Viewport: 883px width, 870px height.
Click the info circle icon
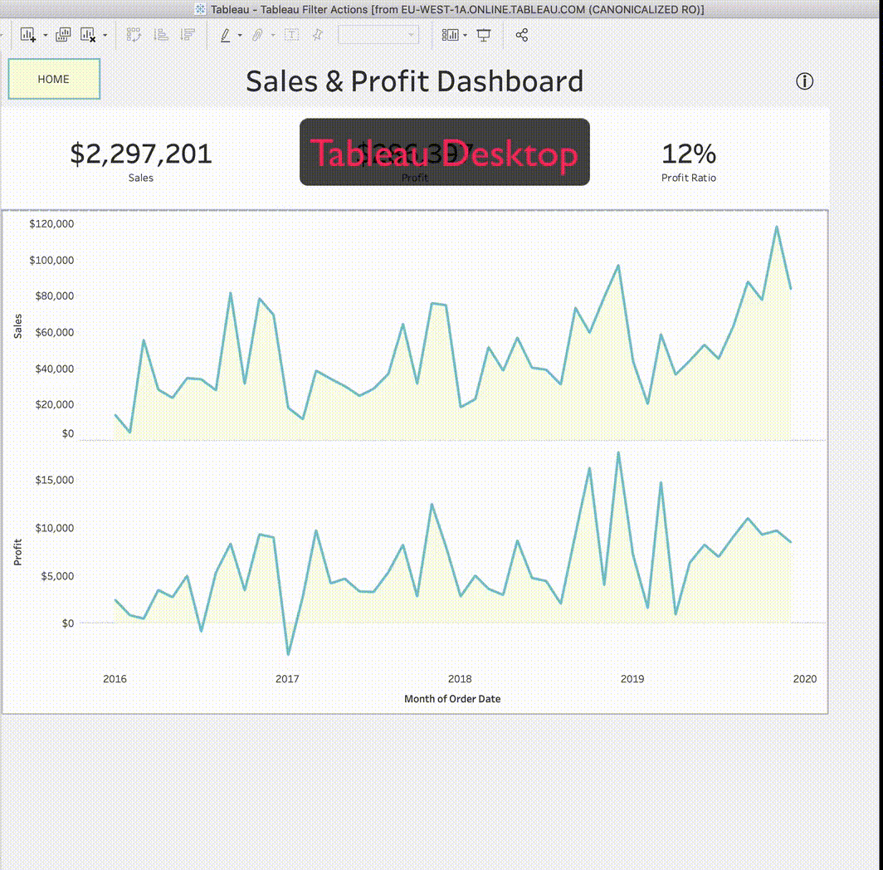pyautogui.click(x=805, y=81)
